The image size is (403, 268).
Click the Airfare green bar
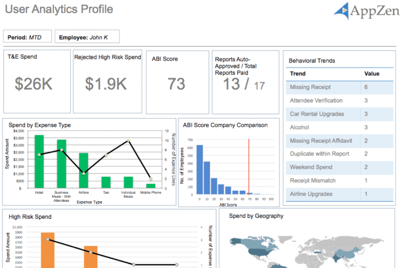[84, 171]
